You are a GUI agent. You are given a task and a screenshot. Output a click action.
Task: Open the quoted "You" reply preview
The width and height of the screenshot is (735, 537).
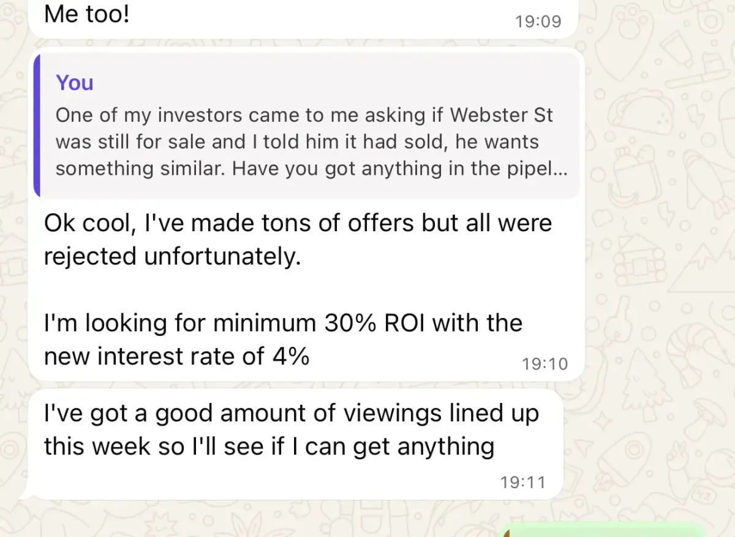[x=306, y=125]
